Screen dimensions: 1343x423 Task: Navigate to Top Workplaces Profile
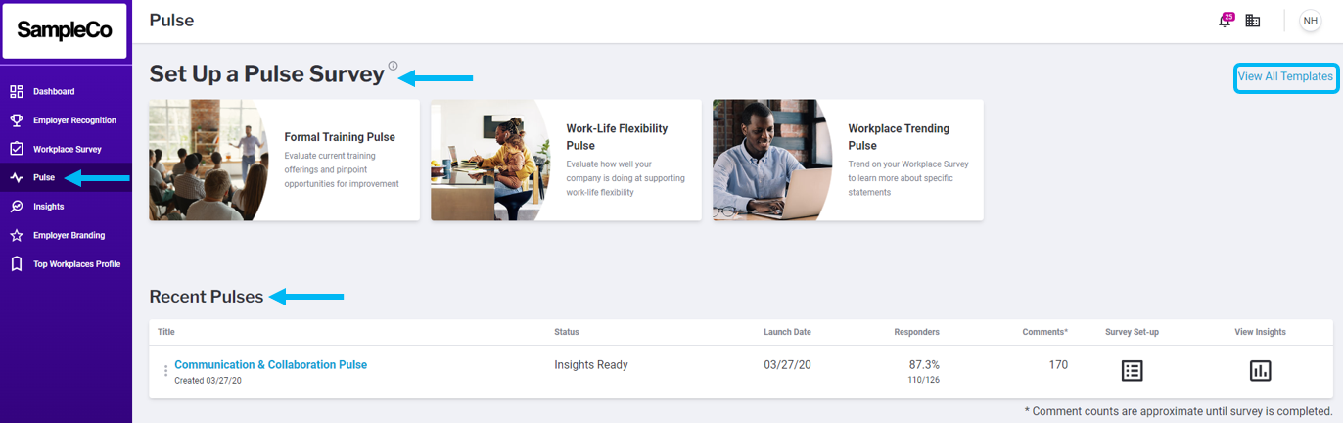[x=76, y=264]
